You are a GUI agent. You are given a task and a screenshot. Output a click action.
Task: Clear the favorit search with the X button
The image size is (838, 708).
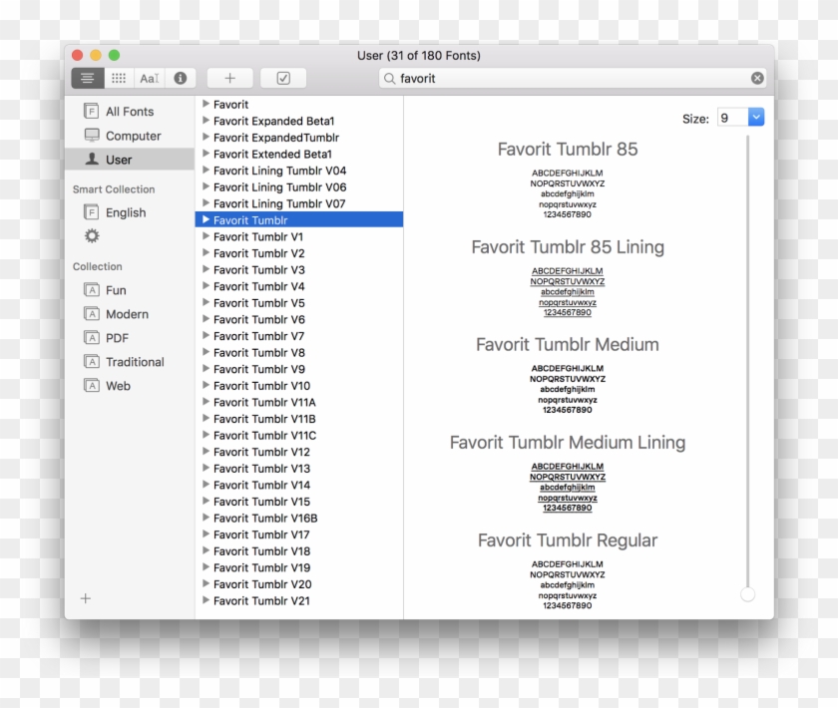(x=756, y=78)
